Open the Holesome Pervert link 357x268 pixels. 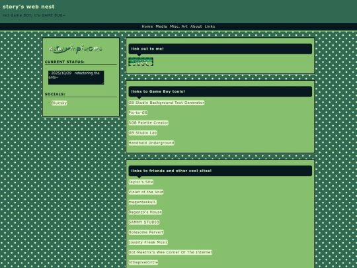click(x=146, y=232)
